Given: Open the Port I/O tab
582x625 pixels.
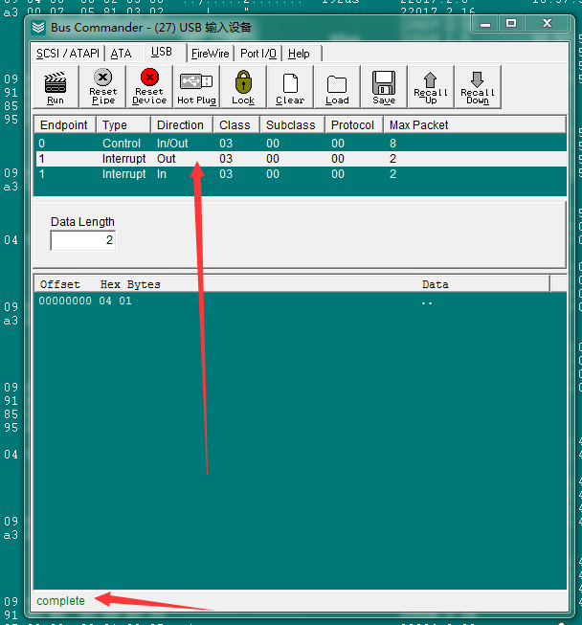Looking at the screenshot, I should (x=258, y=54).
